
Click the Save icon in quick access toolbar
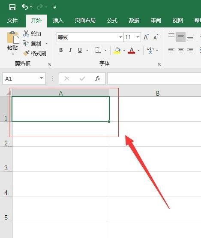coord(12,7)
